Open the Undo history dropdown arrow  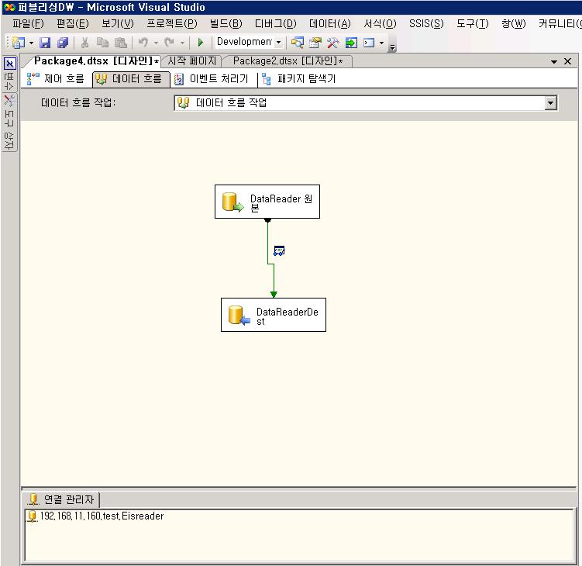(156, 43)
